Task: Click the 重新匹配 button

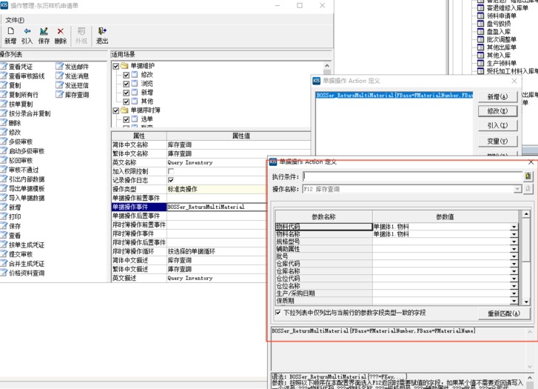Action: [x=502, y=313]
